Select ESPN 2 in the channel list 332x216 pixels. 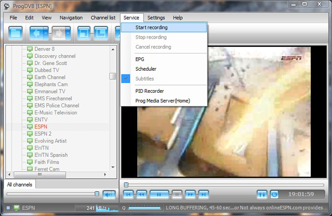tap(43, 134)
